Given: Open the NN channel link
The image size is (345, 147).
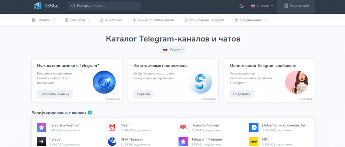Looking at the screenshot, I should coord(265,139).
